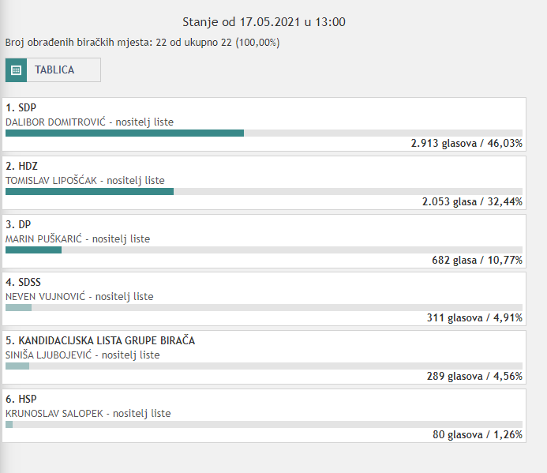Click candidate name Tomislav Lipošćak
The image size is (547, 473).
[51, 180]
